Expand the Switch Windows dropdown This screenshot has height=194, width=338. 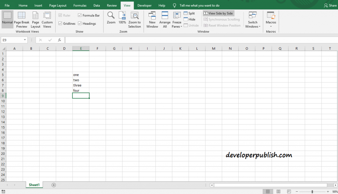point(253,19)
